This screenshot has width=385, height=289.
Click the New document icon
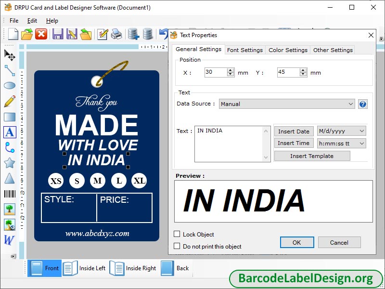(13, 34)
